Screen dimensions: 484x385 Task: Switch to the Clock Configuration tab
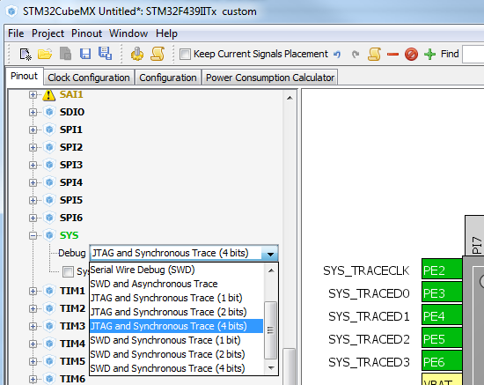pos(89,78)
